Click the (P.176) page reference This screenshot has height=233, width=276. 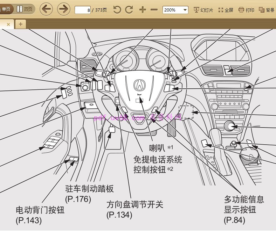click(x=78, y=199)
